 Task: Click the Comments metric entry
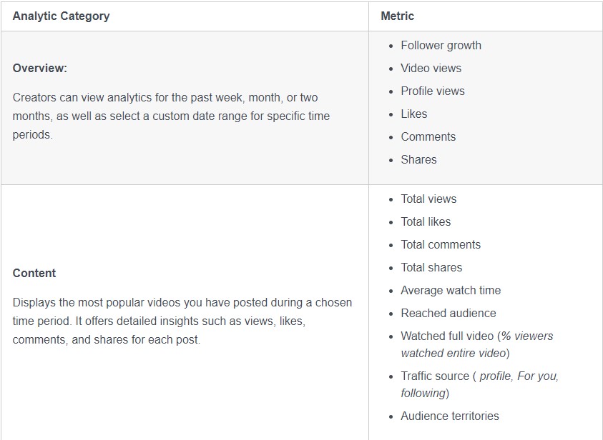click(428, 136)
